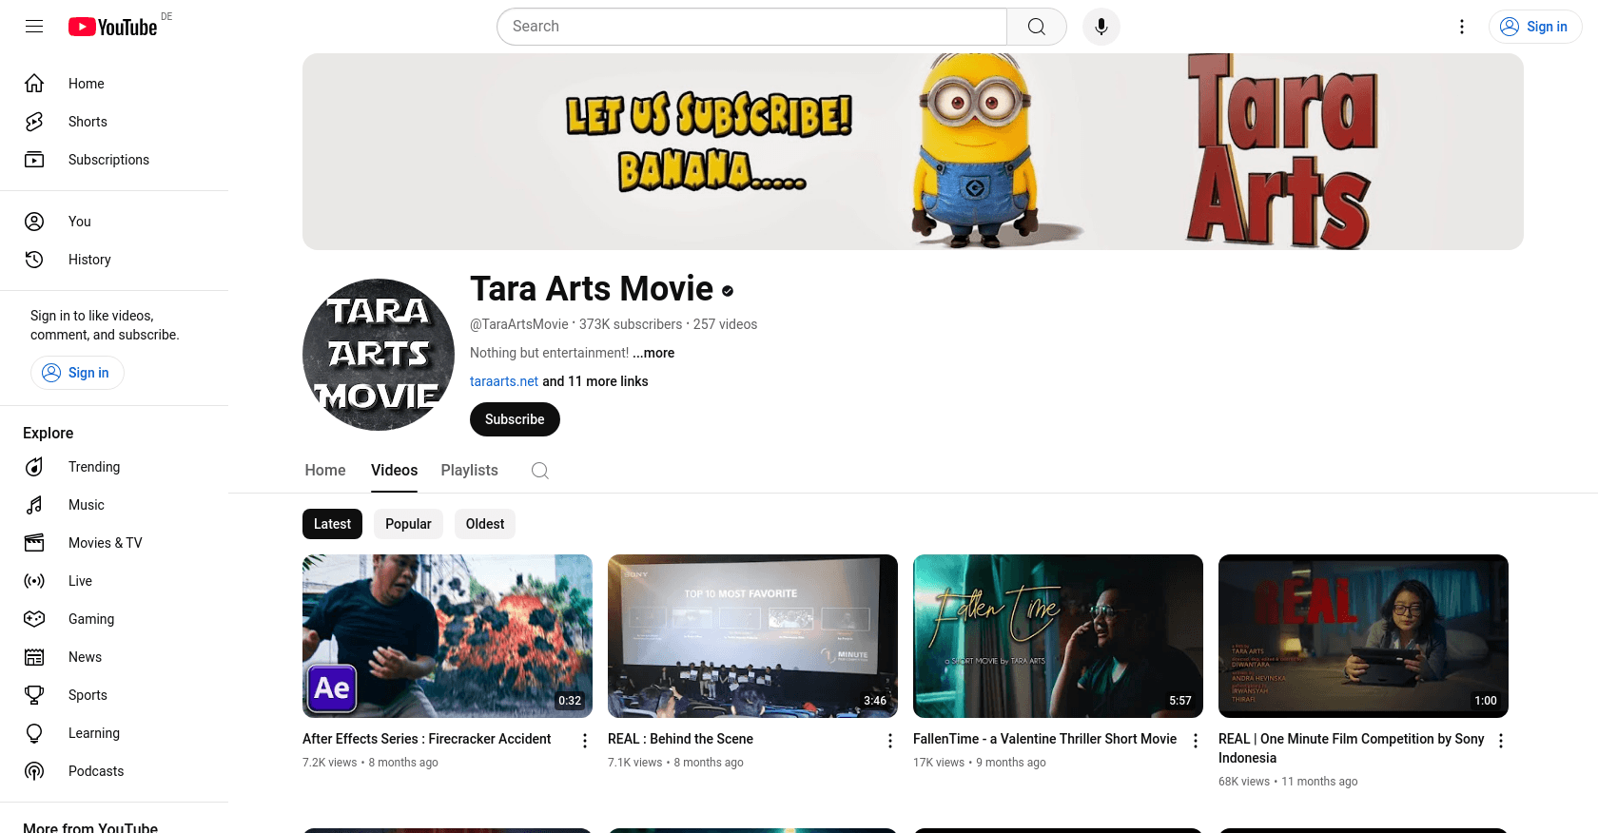Open options menu for FallenTime video
Image resolution: width=1598 pixels, height=833 pixels.
(1196, 741)
